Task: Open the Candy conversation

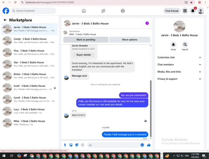Action: 29,40
